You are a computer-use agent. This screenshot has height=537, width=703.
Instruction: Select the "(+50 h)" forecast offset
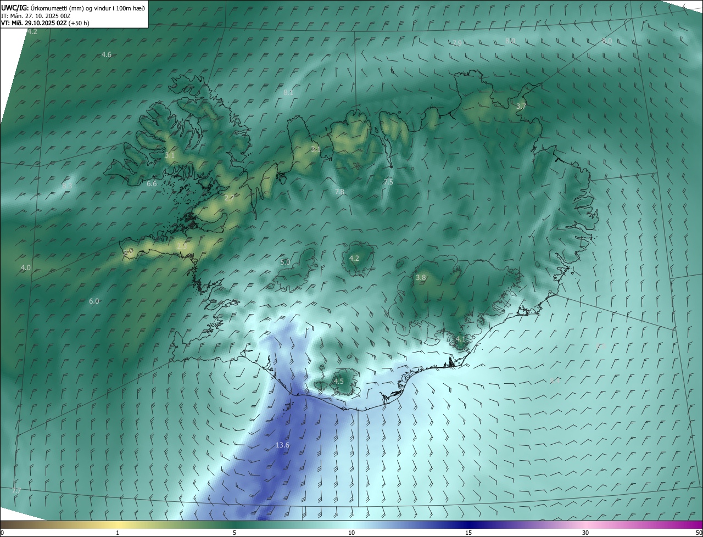coord(79,23)
